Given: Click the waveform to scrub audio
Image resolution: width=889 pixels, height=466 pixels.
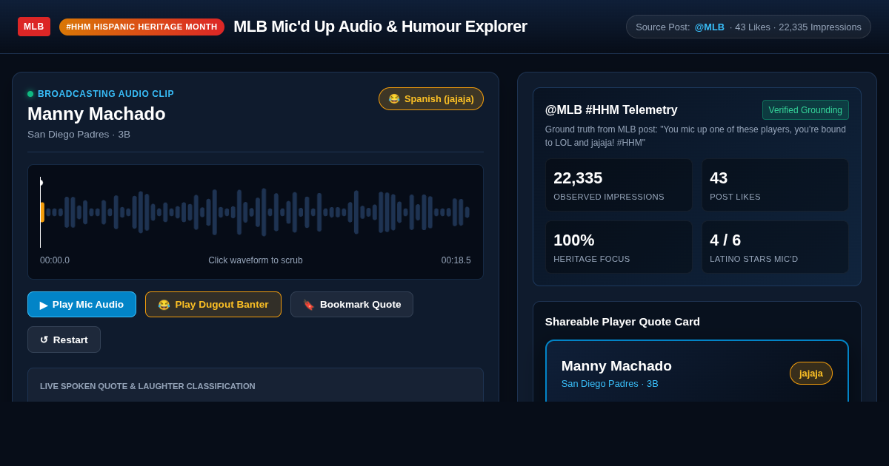Looking at the screenshot, I should pos(256,212).
